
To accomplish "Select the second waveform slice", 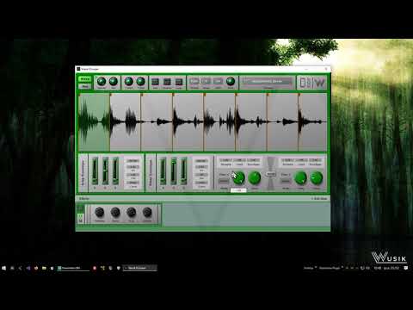I will point(126,122).
